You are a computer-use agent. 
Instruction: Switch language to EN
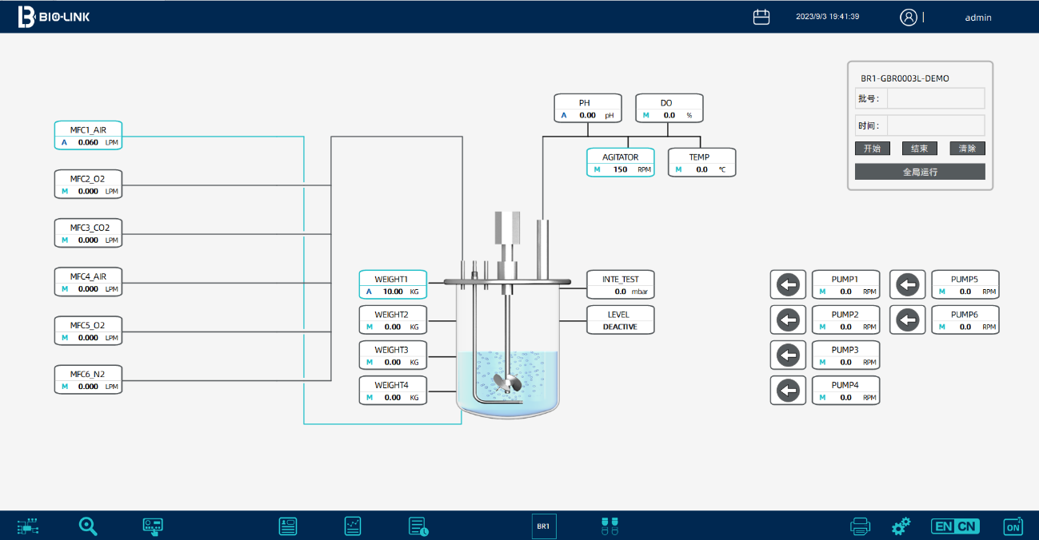point(944,526)
